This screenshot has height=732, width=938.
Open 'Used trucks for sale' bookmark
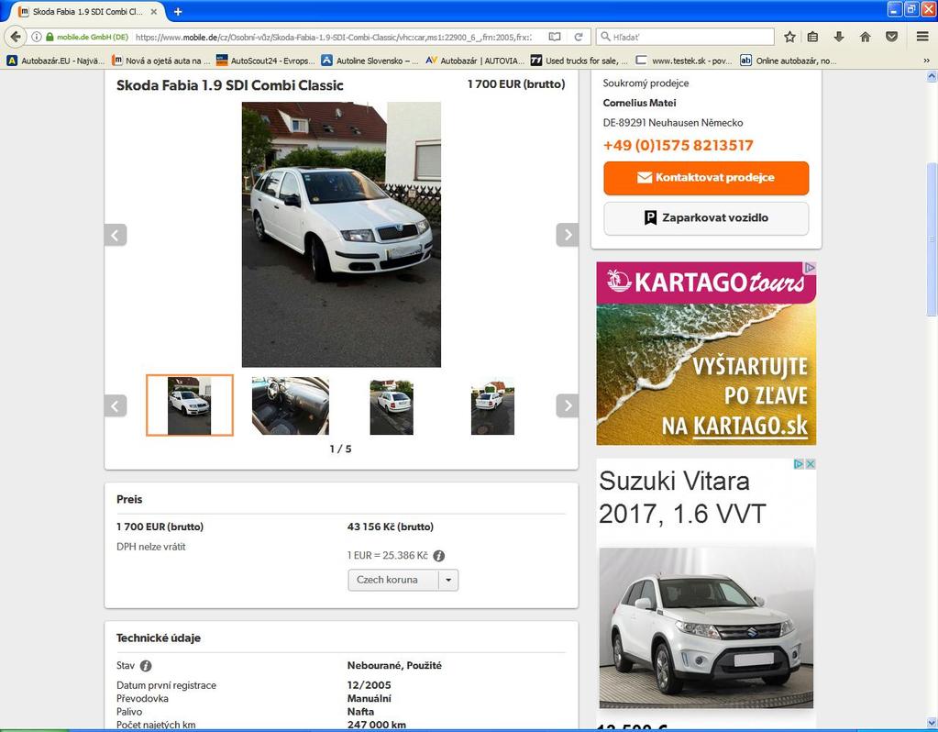579,61
